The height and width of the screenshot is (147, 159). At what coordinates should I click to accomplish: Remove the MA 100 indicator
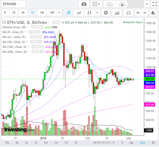[x=42, y=47]
